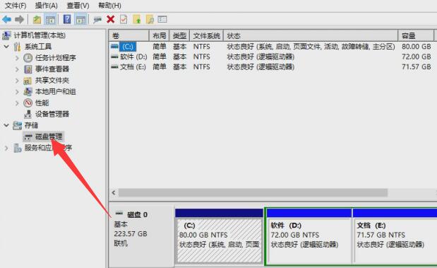The image size is (437, 268).
Task: Click the list view settings toolbar icon
Action: pyautogui.click(x=162, y=19)
